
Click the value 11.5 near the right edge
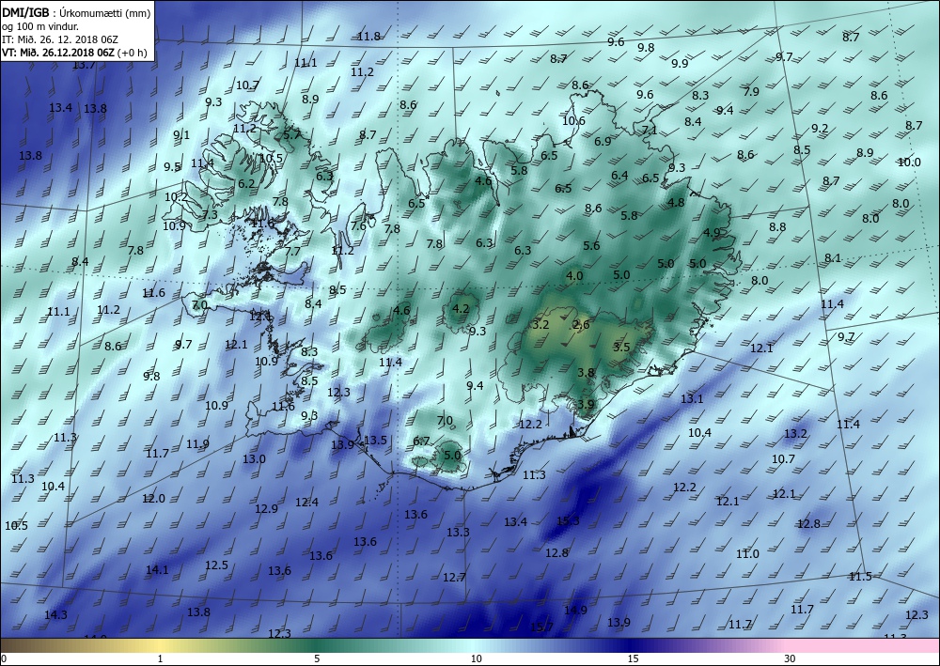860,577
